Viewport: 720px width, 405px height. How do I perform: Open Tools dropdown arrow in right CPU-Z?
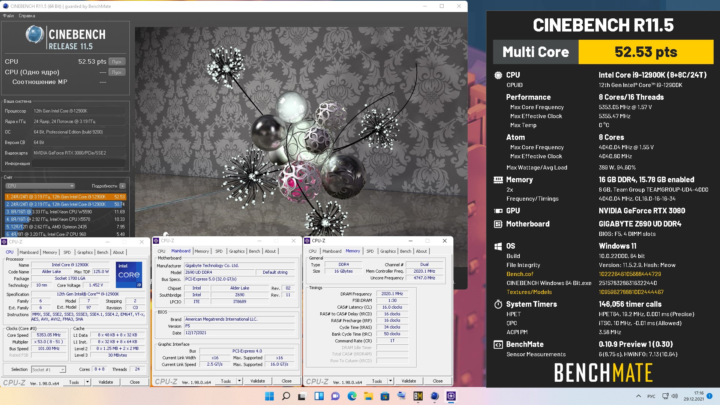pyautogui.click(x=390, y=381)
